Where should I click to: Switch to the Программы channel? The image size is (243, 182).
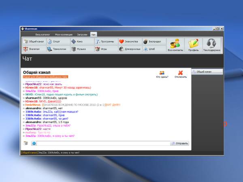pyautogui.click(x=104, y=41)
